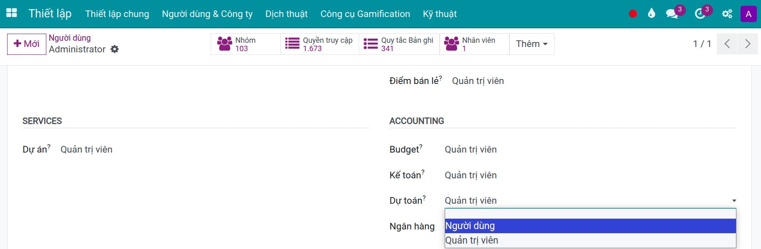The image size is (761, 249).
Task: Click the Ngân hàng field label
Action: 412,227
